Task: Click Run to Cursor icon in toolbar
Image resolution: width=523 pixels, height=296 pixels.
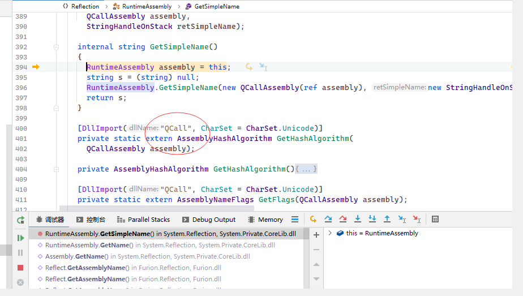Action: (x=402, y=220)
